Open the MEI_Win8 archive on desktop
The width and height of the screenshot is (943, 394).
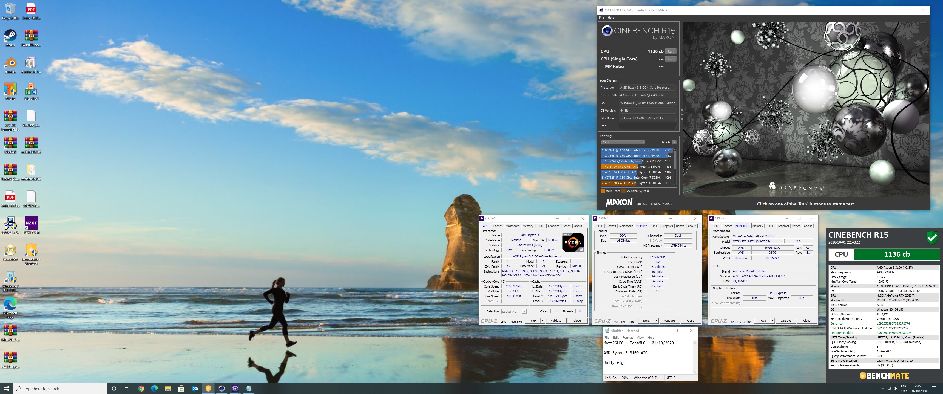point(10,333)
